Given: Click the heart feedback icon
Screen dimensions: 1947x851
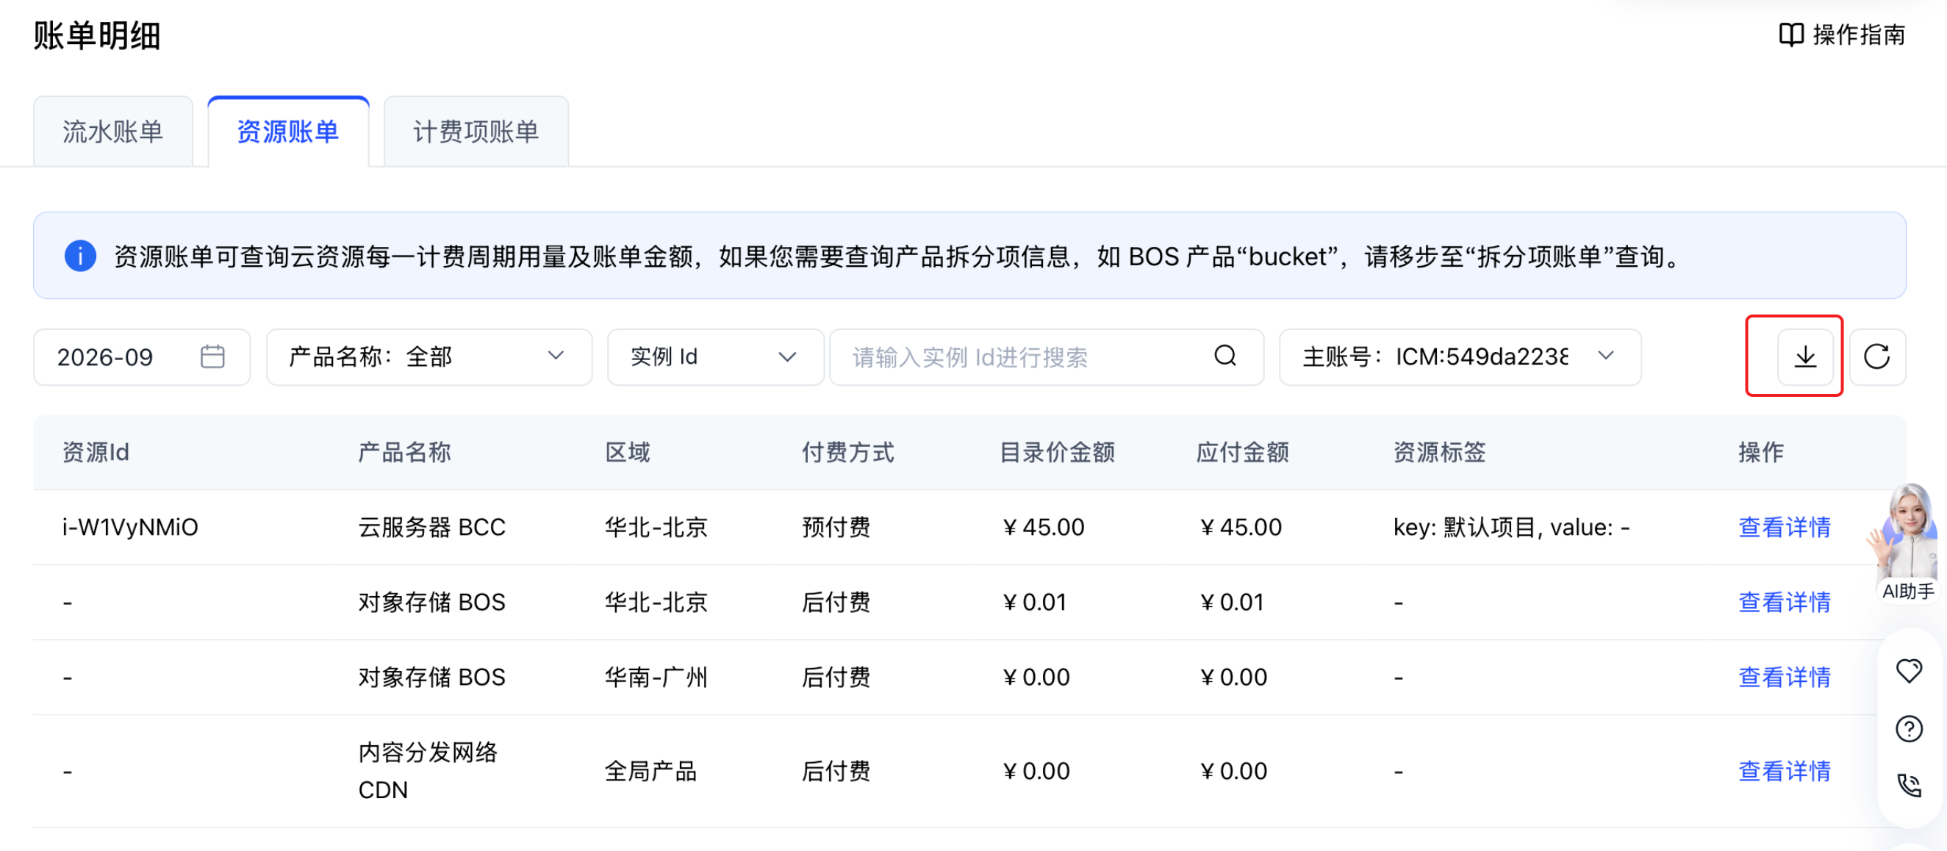Looking at the screenshot, I should 1909,669.
